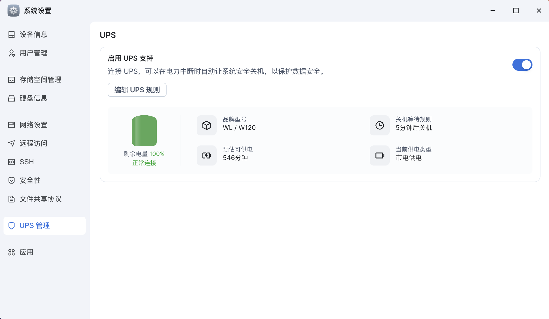Click the current power supply type icon
The image size is (549, 319).
click(380, 155)
